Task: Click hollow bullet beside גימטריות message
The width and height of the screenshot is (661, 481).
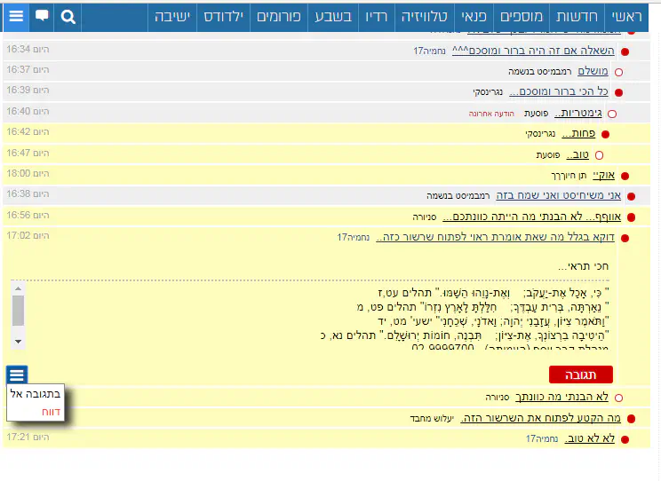Action: click(611, 114)
